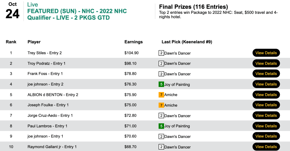Open details for rank 4 joe johnson
The image size is (290, 151).
click(266, 84)
